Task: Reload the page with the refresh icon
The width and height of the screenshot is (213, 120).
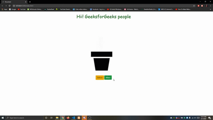Action: [x=10, y=6]
